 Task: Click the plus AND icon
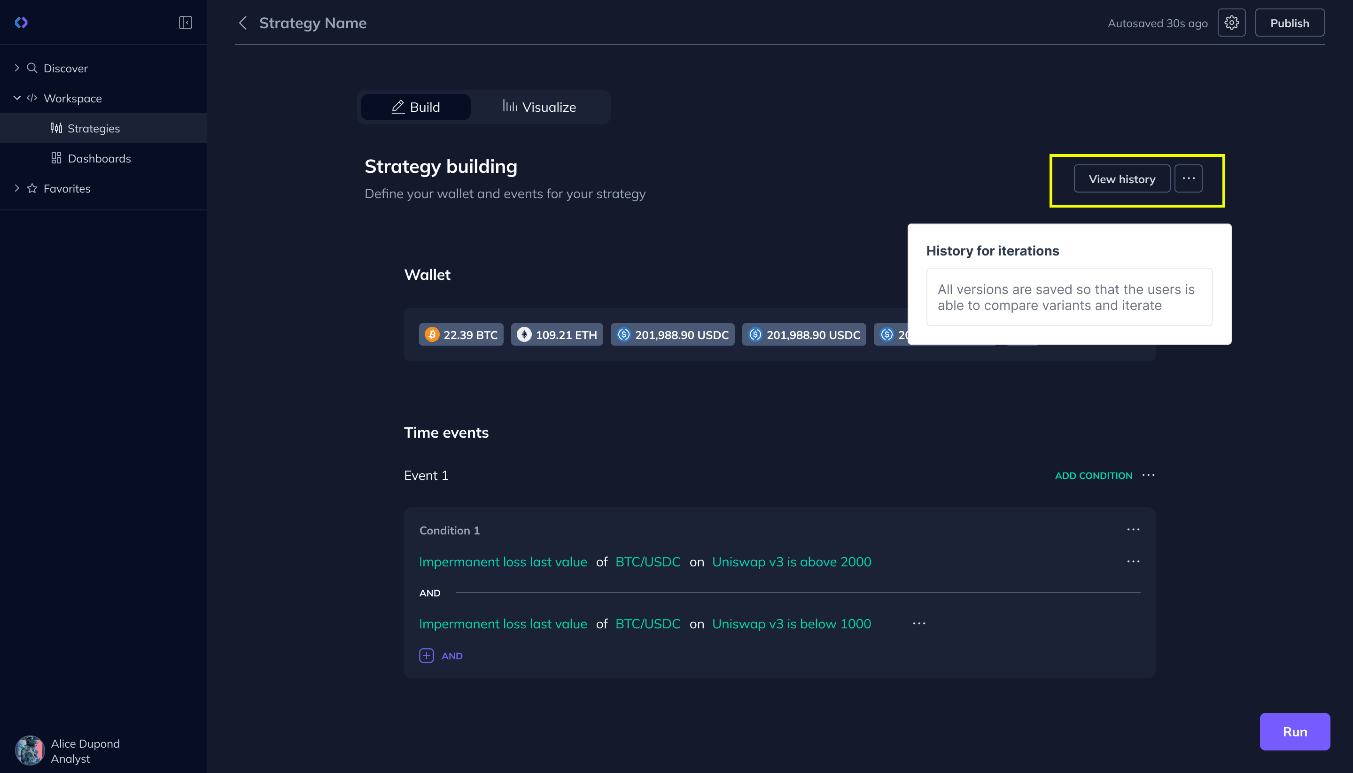click(x=427, y=656)
